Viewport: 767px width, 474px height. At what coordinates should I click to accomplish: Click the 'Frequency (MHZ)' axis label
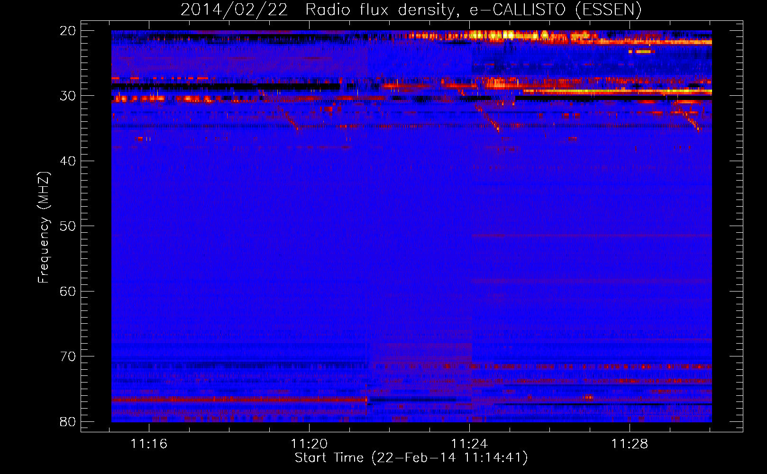44,228
